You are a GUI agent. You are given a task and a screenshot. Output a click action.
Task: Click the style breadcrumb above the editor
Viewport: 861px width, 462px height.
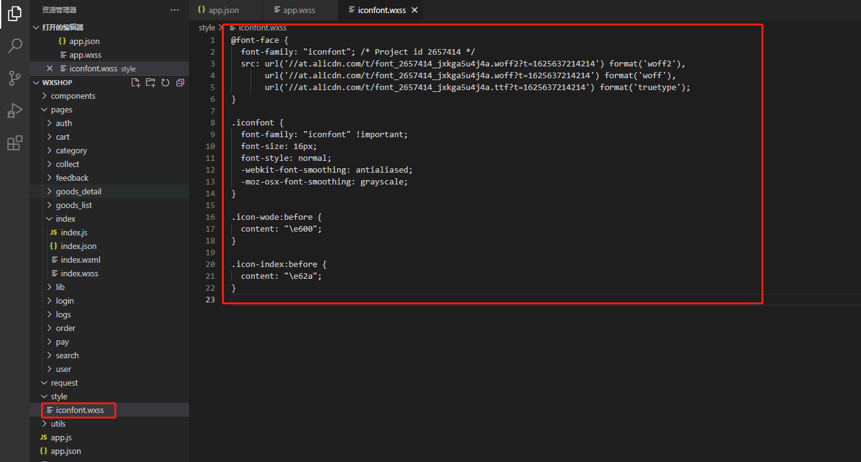[x=206, y=28]
